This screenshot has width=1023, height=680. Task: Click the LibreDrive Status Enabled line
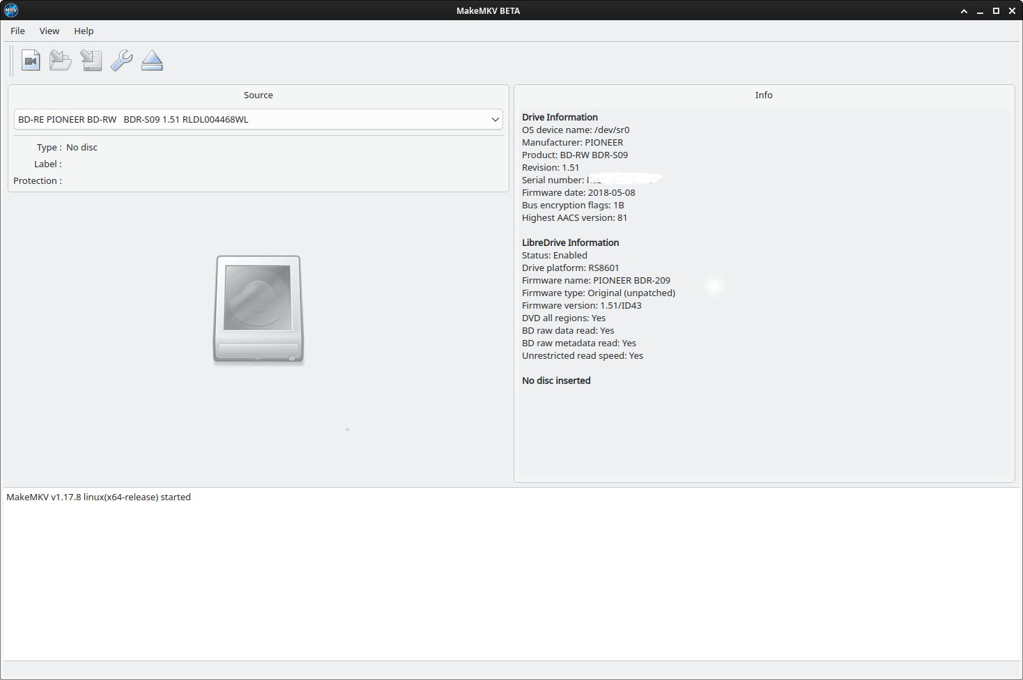554,255
